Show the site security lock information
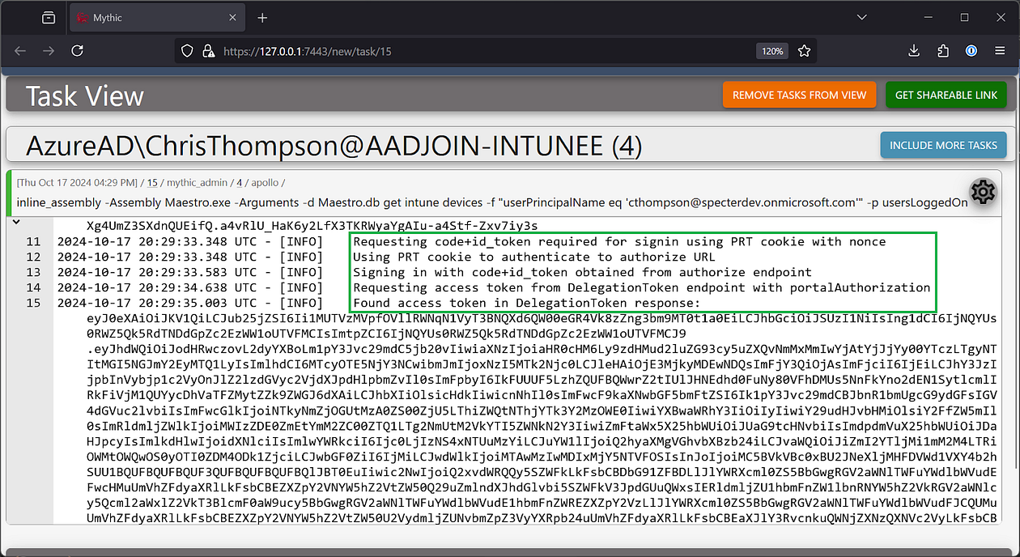Viewport: 1020px width, 557px height. pos(207,51)
